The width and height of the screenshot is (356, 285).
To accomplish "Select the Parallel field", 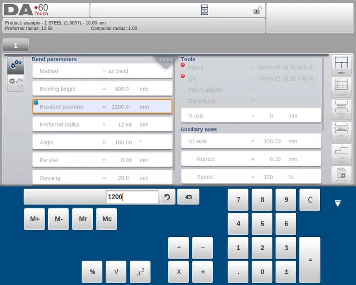I will click(102, 160).
